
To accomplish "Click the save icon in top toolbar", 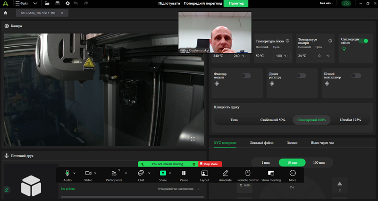I will pos(58,3).
